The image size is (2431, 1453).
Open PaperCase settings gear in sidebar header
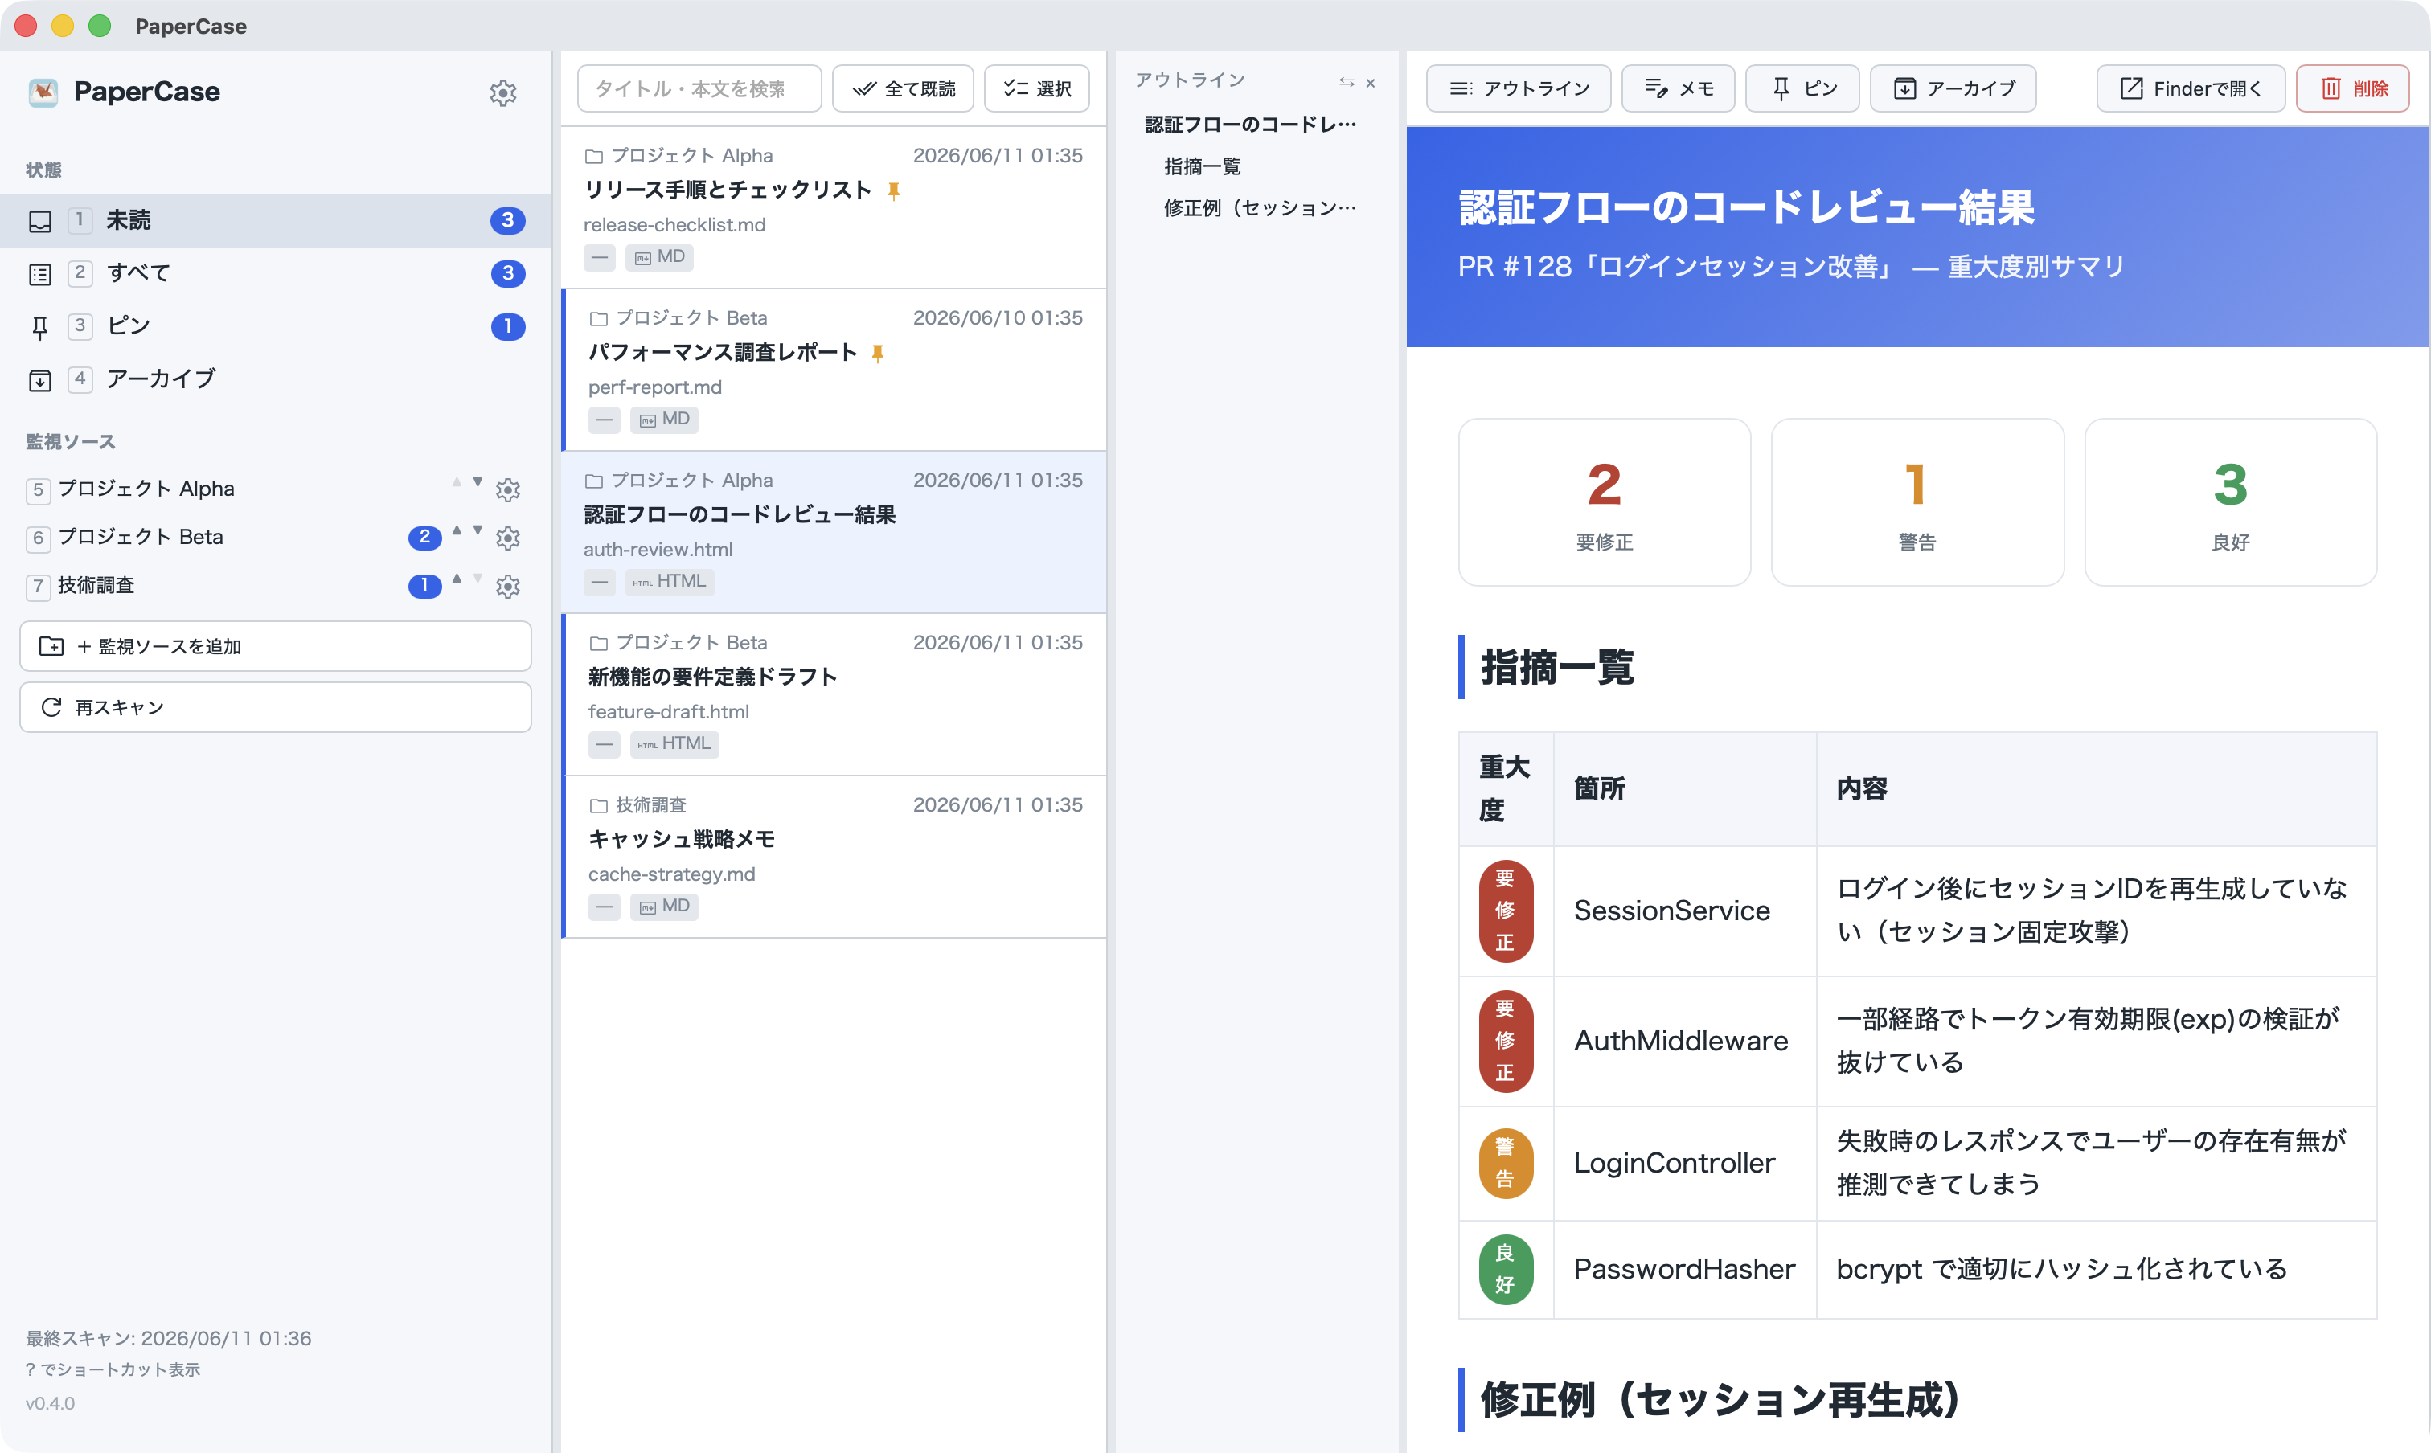click(x=502, y=93)
